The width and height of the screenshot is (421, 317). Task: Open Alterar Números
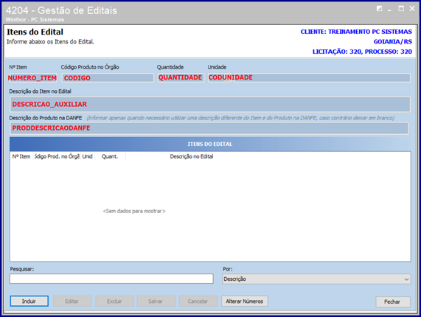click(x=245, y=302)
